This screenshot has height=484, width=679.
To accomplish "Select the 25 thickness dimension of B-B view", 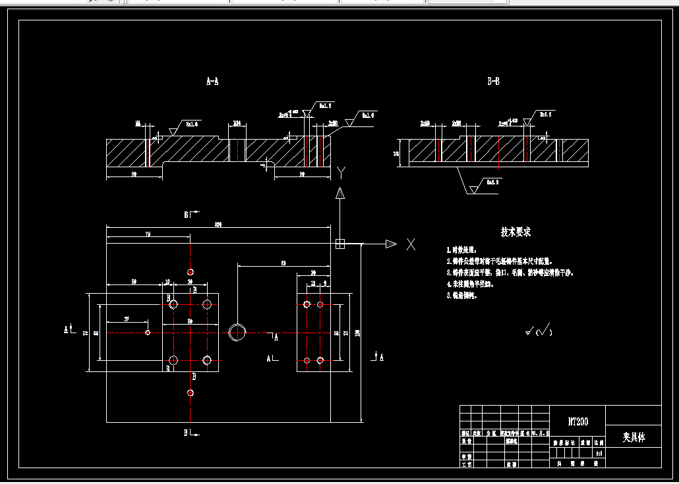I will [x=398, y=153].
